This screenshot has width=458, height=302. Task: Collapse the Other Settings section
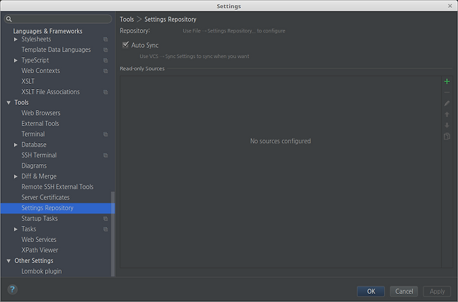tap(8, 261)
